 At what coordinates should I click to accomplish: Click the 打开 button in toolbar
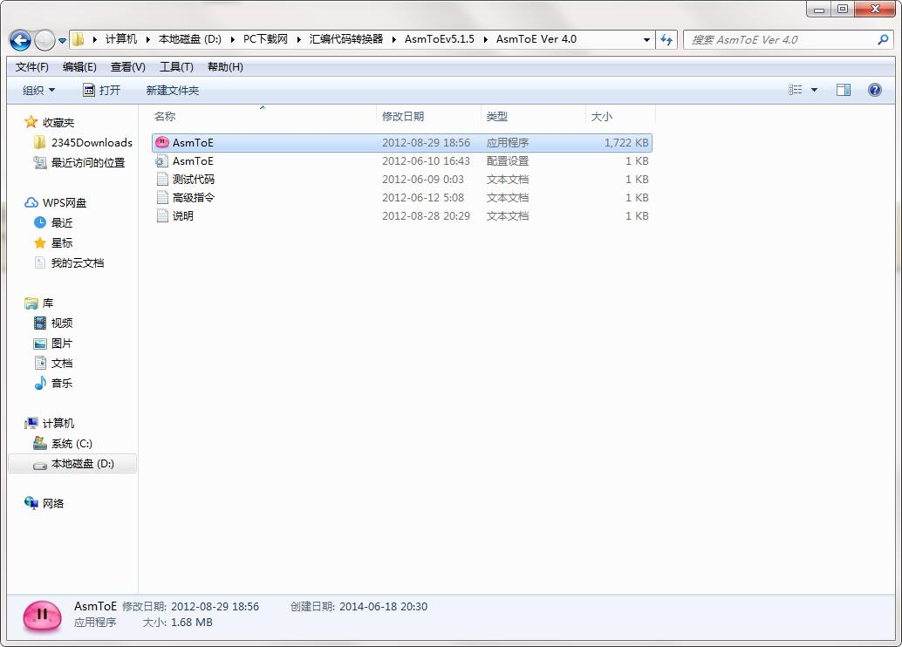click(102, 91)
